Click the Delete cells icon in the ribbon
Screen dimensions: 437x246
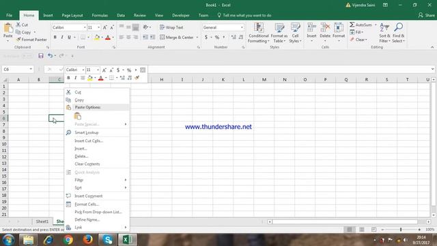pyautogui.click(x=325, y=28)
